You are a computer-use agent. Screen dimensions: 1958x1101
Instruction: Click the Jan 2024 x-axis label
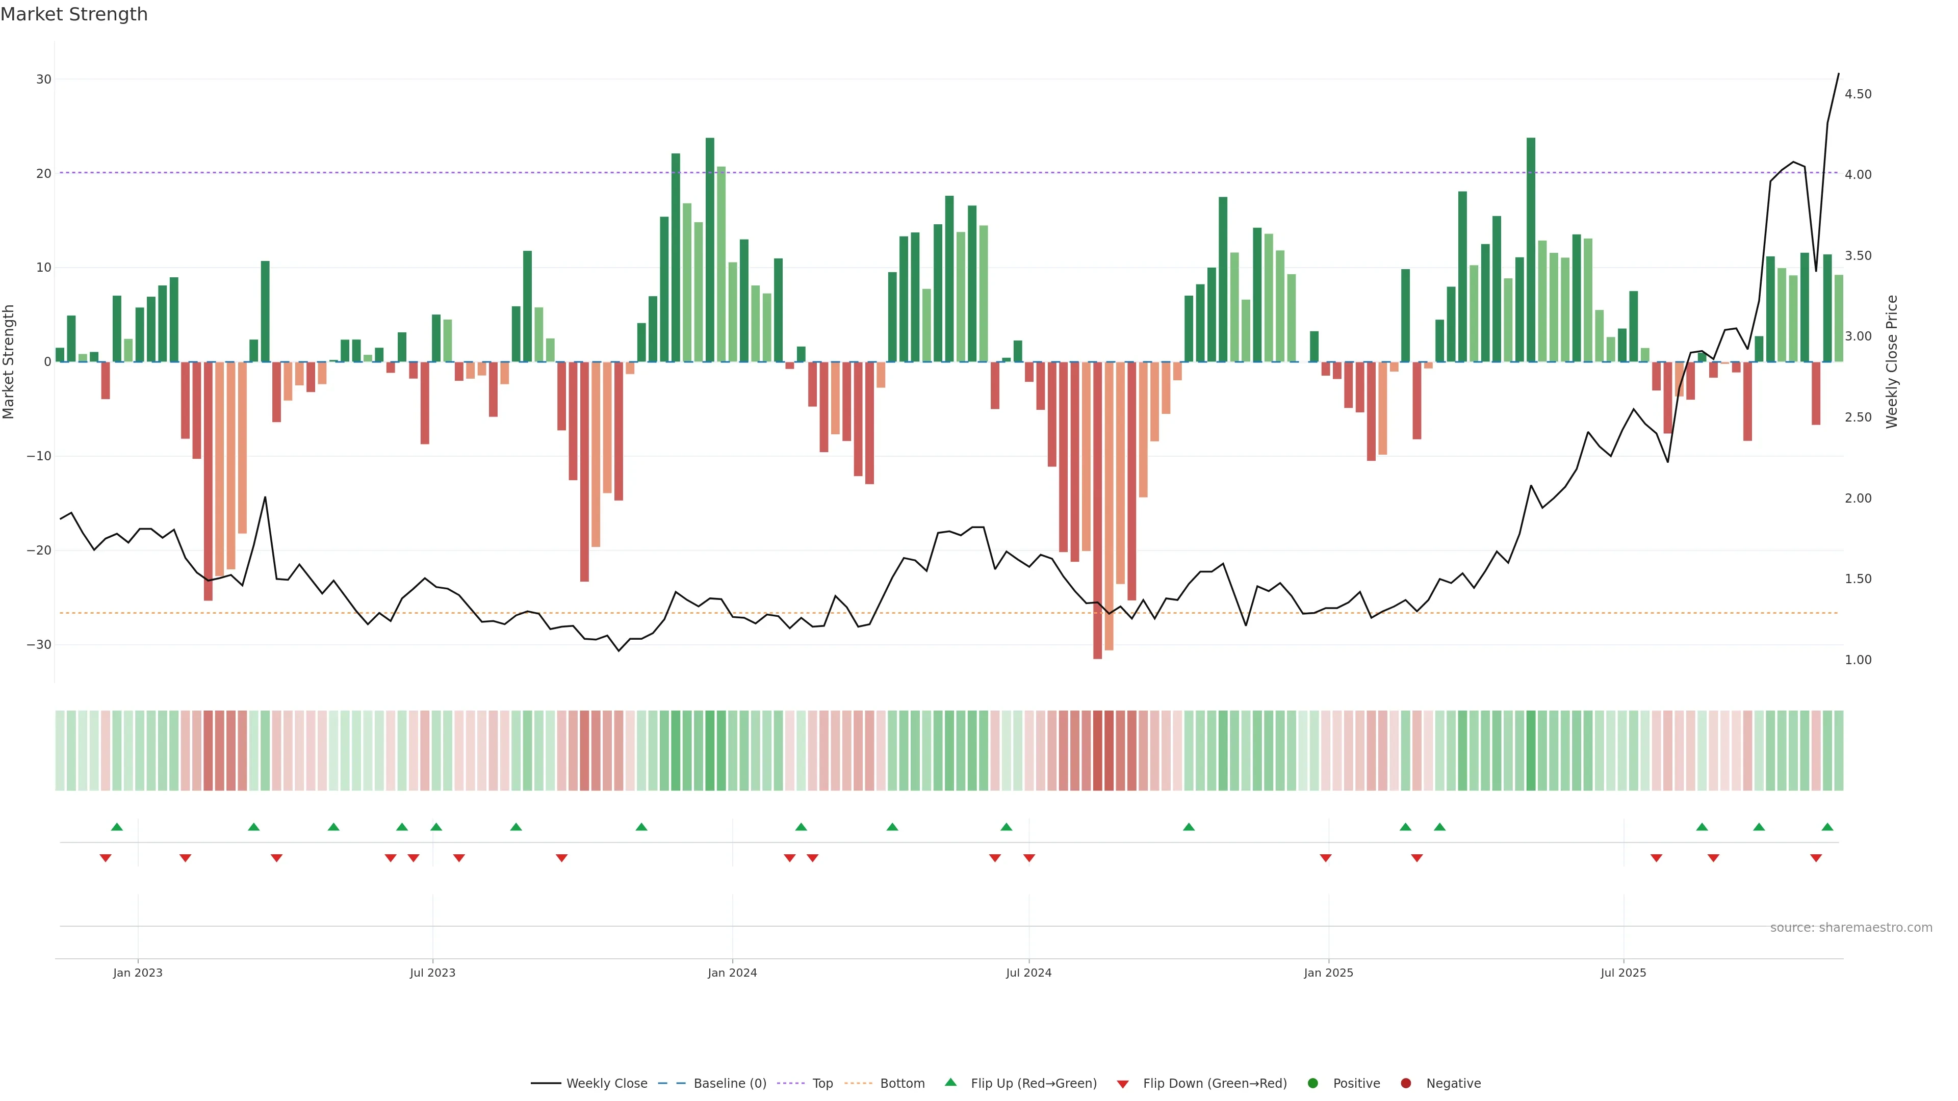click(732, 973)
